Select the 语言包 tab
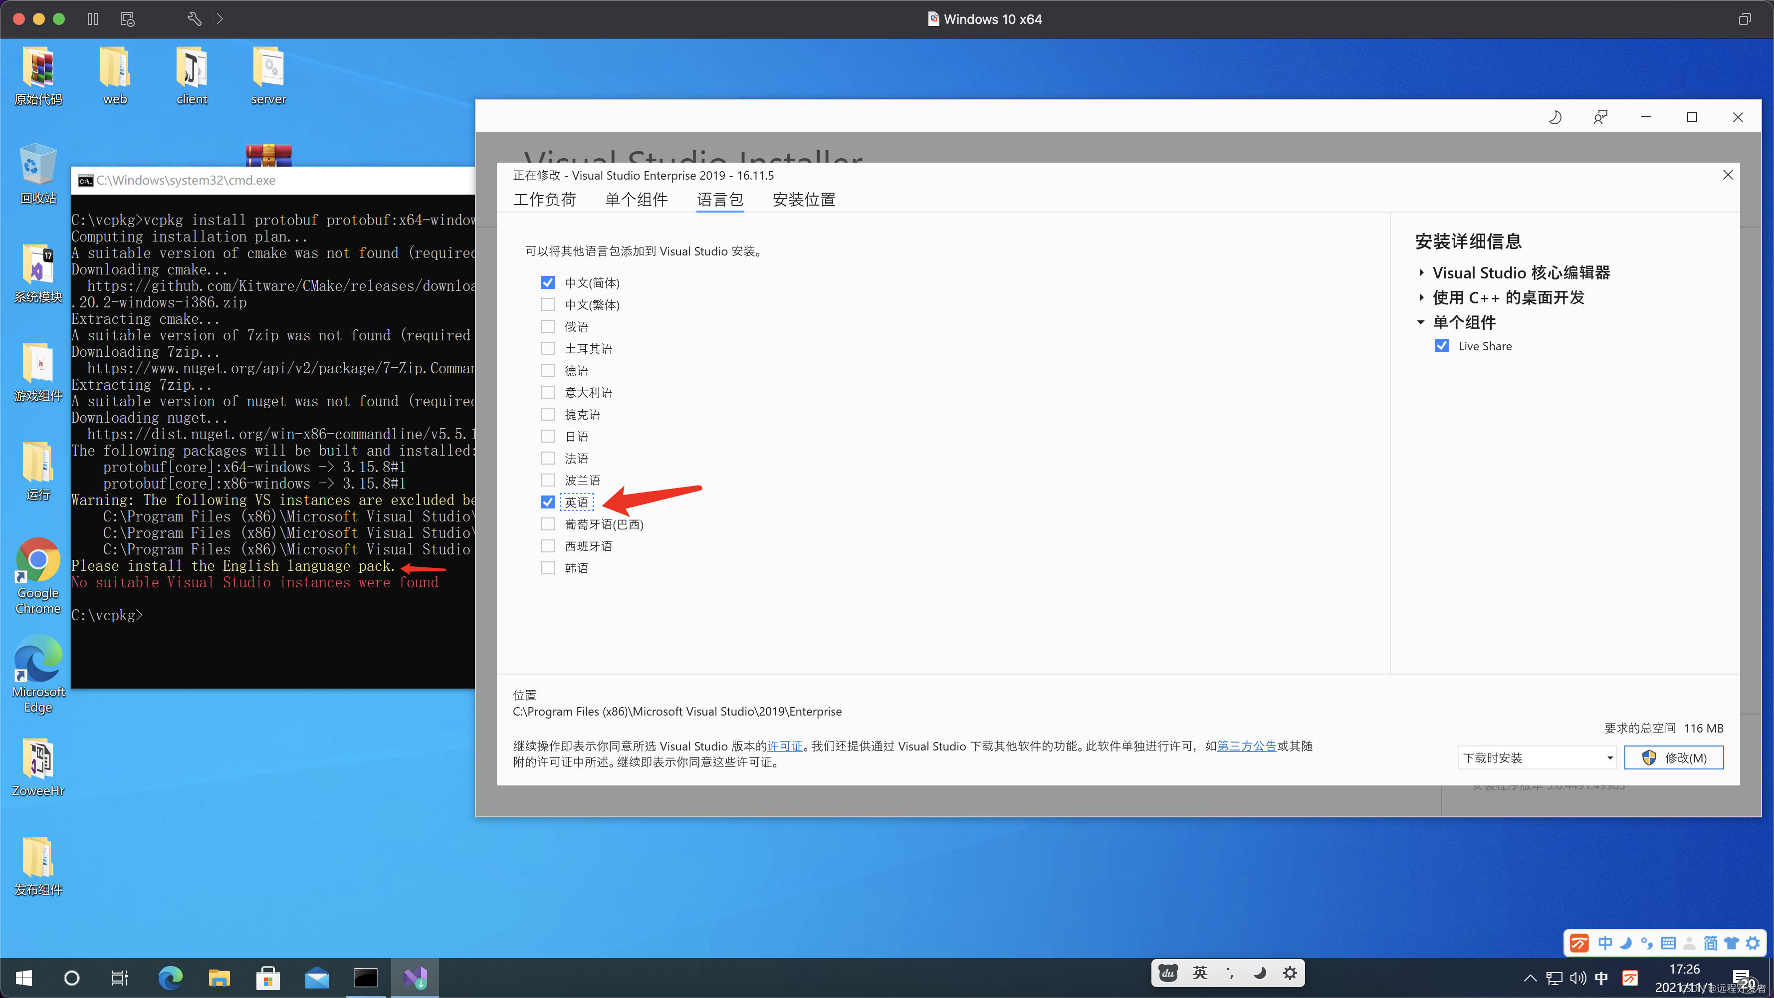1774x998 pixels. [x=720, y=200]
